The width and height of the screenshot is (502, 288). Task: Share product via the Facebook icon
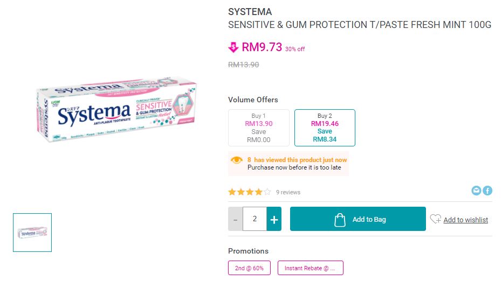click(487, 191)
